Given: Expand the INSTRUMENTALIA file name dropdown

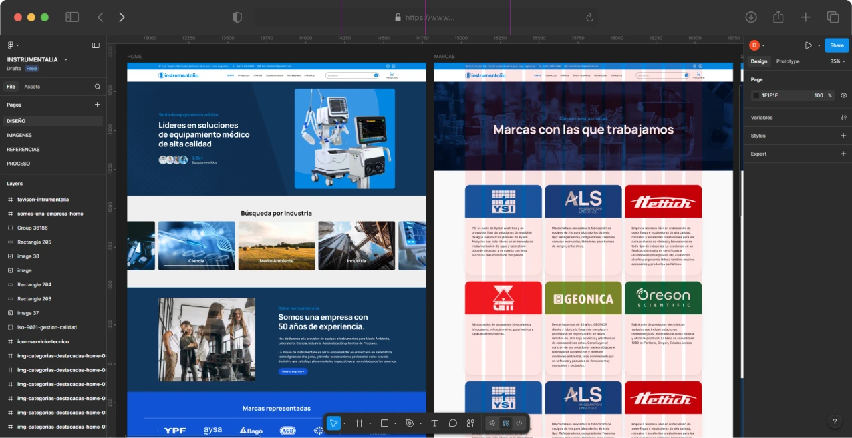Looking at the screenshot, I should point(65,60).
